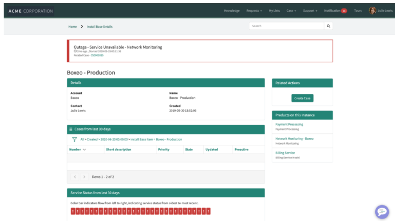Open the Cases list hamburger menu icon

coord(71,129)
